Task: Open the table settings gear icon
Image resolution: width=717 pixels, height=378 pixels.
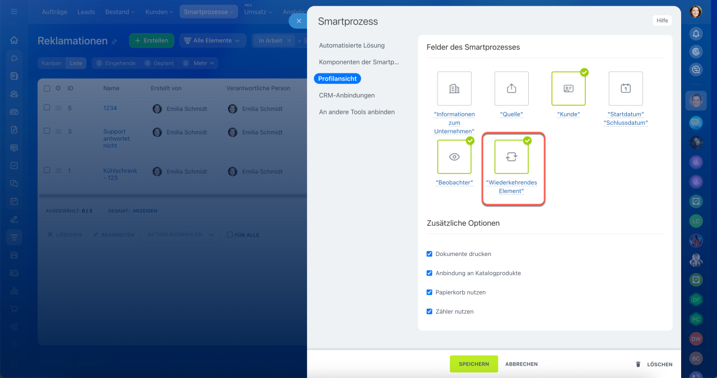Action: (58, 88)
